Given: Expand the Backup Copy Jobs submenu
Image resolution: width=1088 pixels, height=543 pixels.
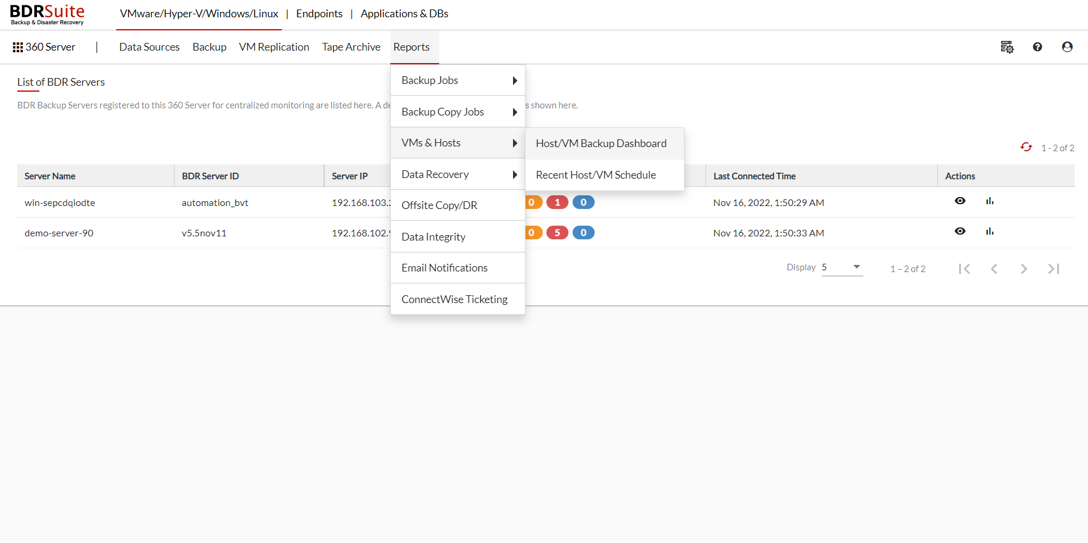Looking at the screenshot, I should 458,112.
